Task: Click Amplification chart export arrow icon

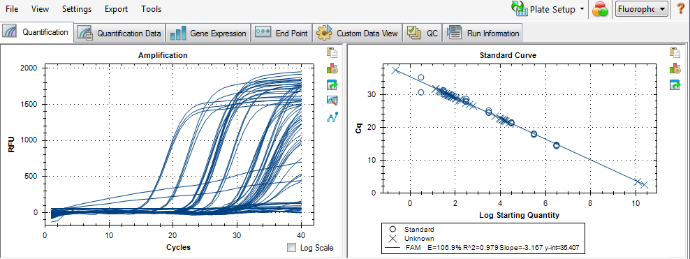Action: tap(332, 84)
